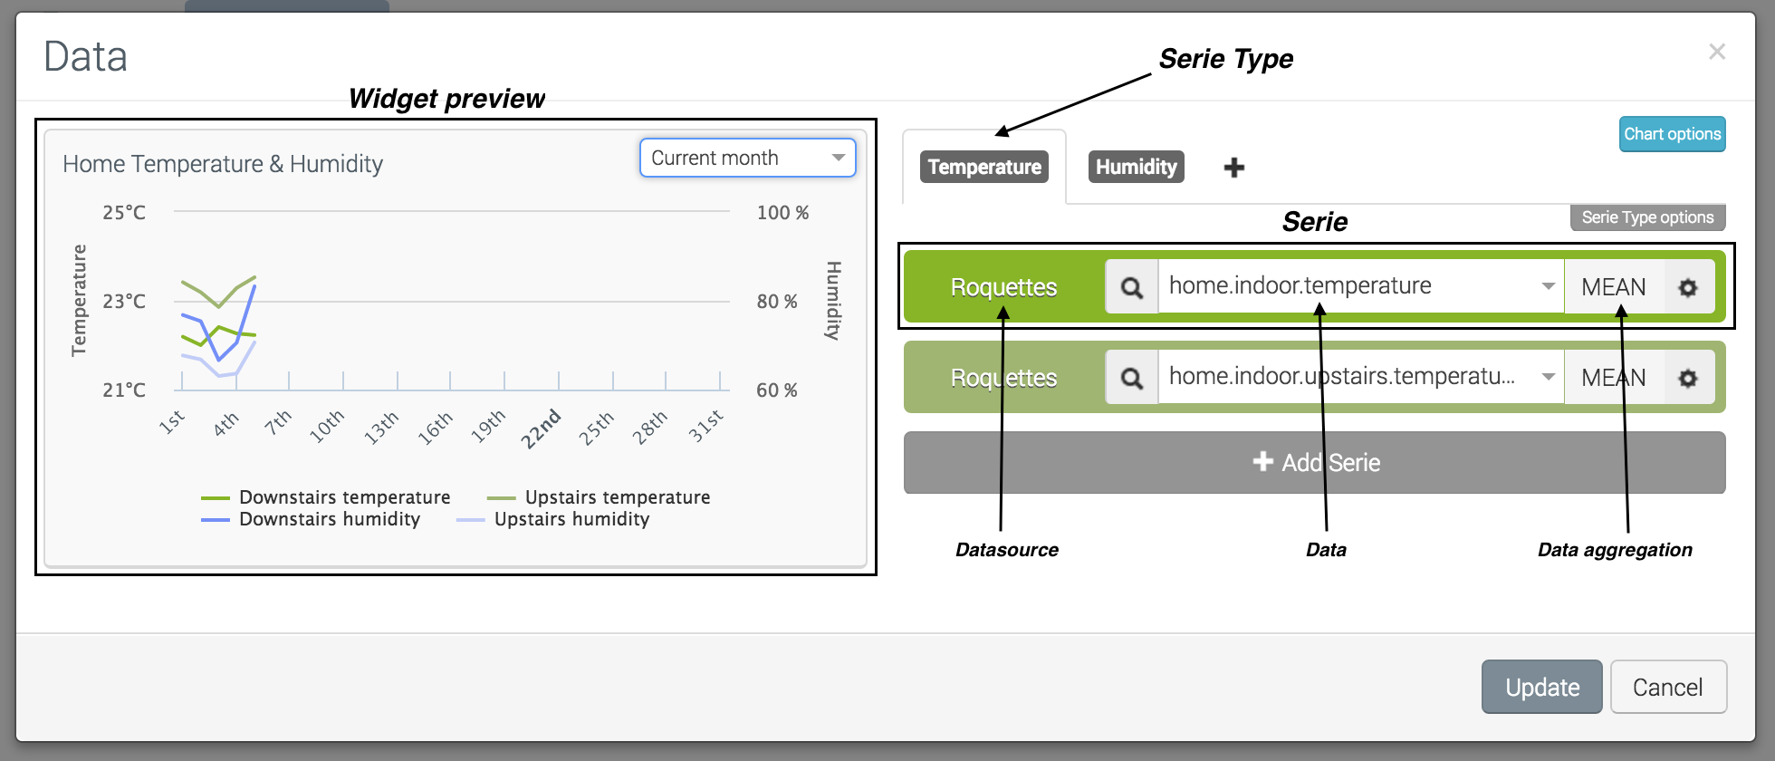Open the Current month period dropdown

coord(747,158)
